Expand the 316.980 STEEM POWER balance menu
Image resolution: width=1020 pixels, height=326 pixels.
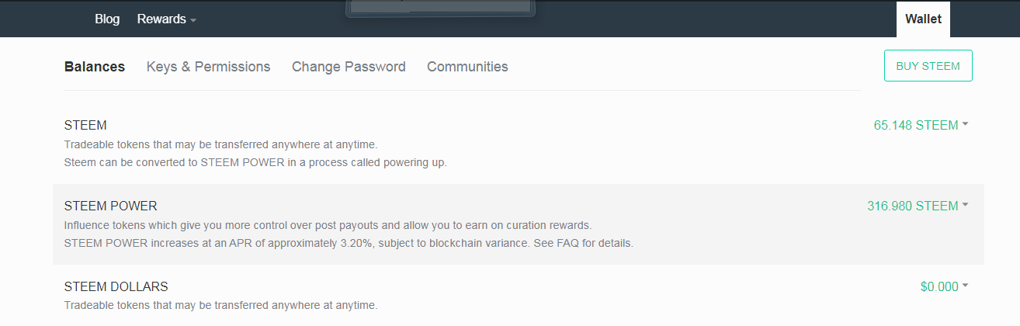tap(918, 206)
